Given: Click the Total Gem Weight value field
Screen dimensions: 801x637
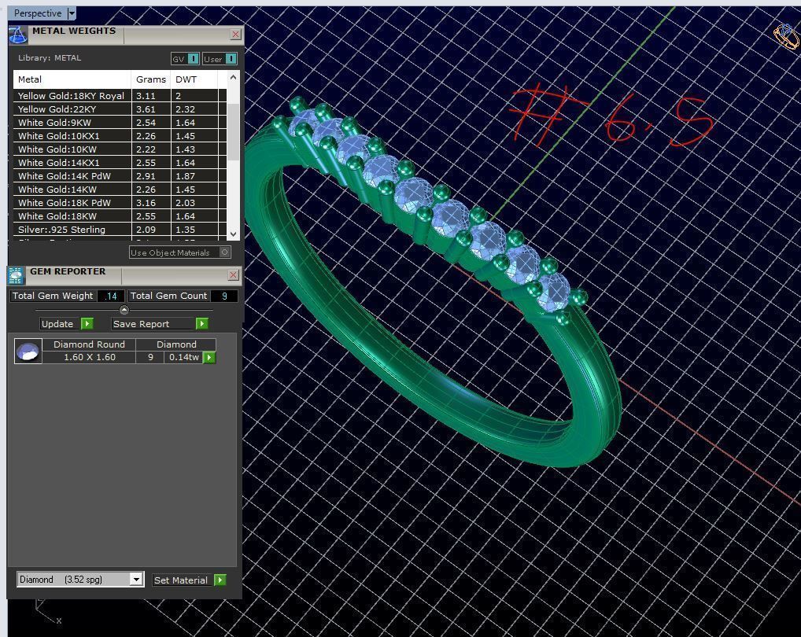Looking at the screenshot, I should coord(110,296).
